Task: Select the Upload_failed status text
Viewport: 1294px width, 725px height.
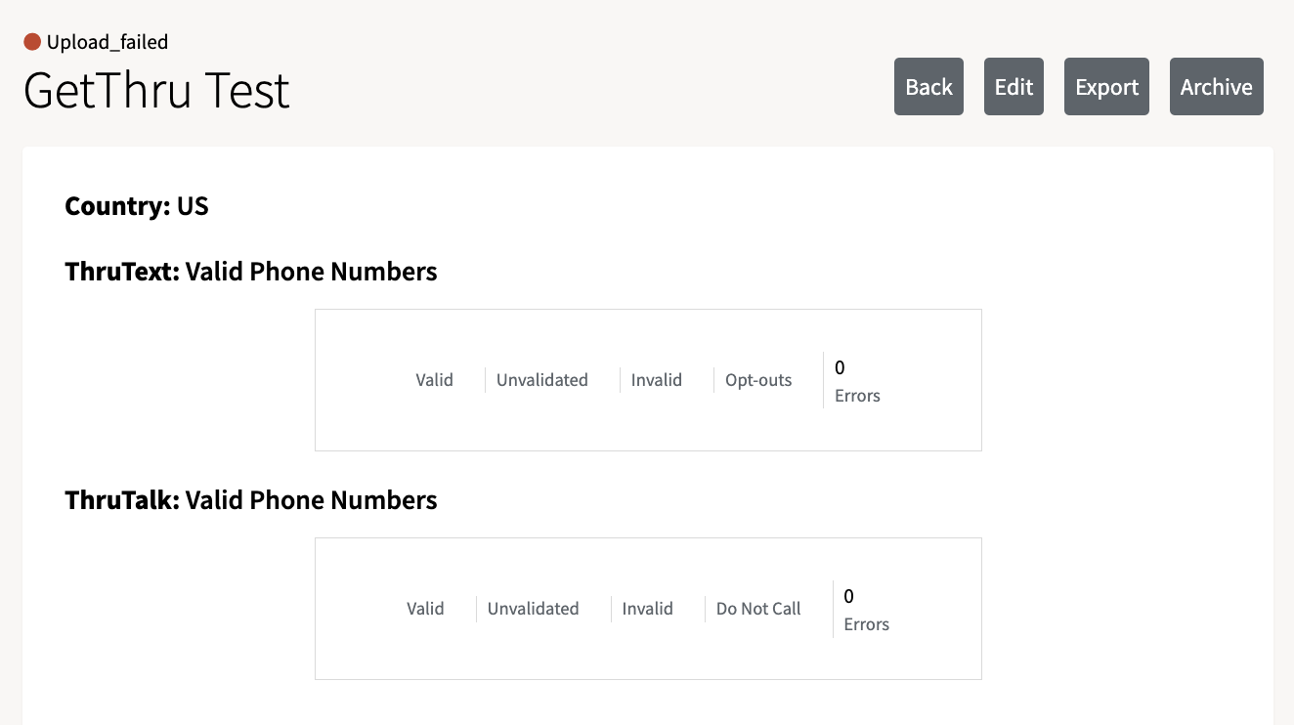Action: coord(108,42)
